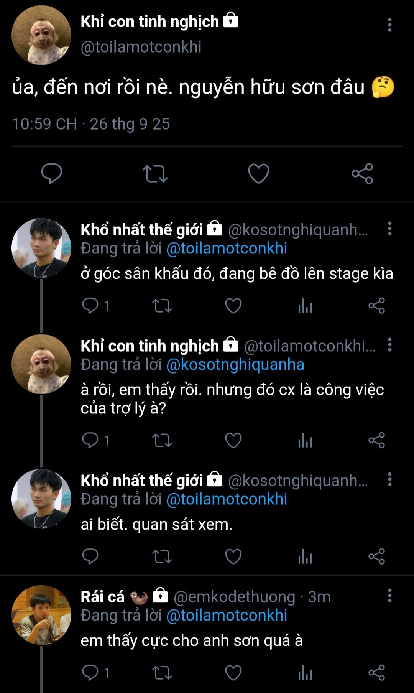Like the main post about nguyễn hữu sơn

pos(258,174)
